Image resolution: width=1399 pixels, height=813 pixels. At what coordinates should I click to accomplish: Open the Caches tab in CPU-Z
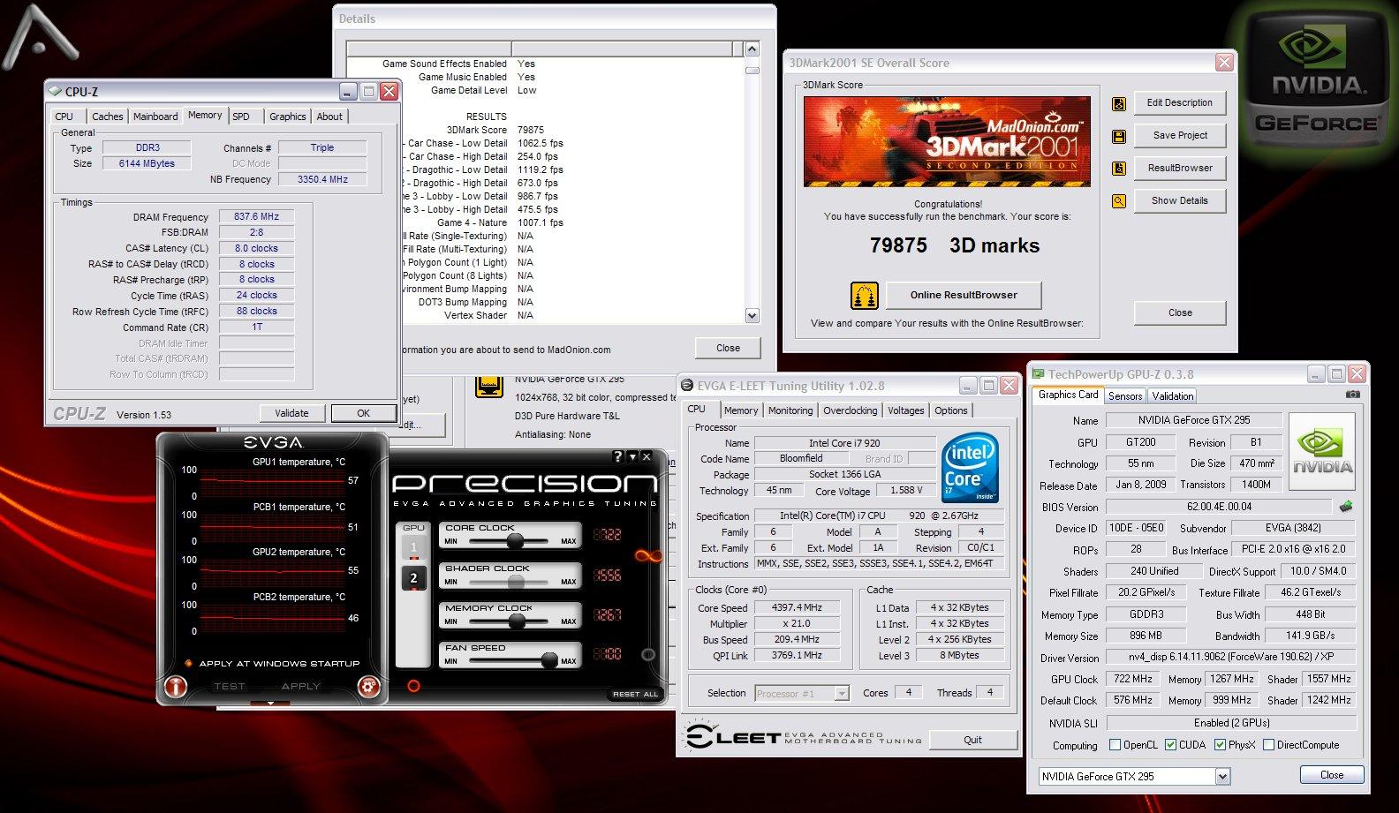pyautogui.click(x=108, y=117)
